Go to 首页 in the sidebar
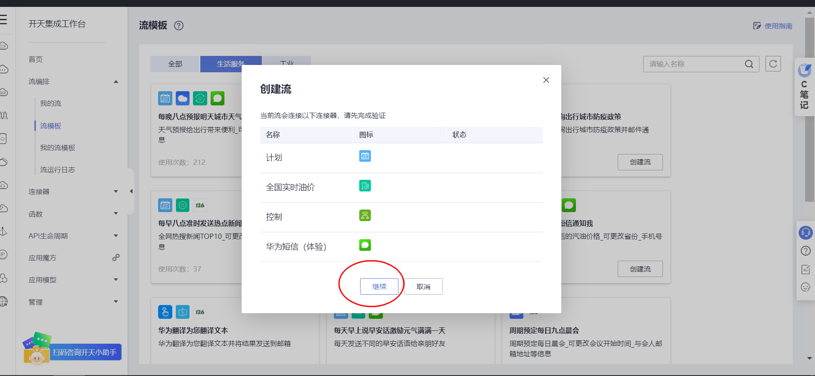The height and width of the screenshot is (376, 815). point(36,59)
